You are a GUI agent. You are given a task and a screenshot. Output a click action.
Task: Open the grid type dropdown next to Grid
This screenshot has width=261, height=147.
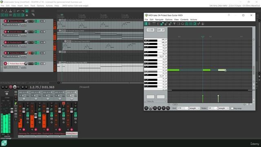pyautogui.click(x=195, y=108)
